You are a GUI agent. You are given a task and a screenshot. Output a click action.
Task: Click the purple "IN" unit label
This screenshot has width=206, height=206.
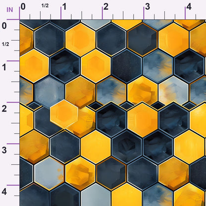click(x=10, y=10)
